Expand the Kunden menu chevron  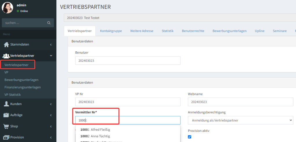tap(51, 104)
